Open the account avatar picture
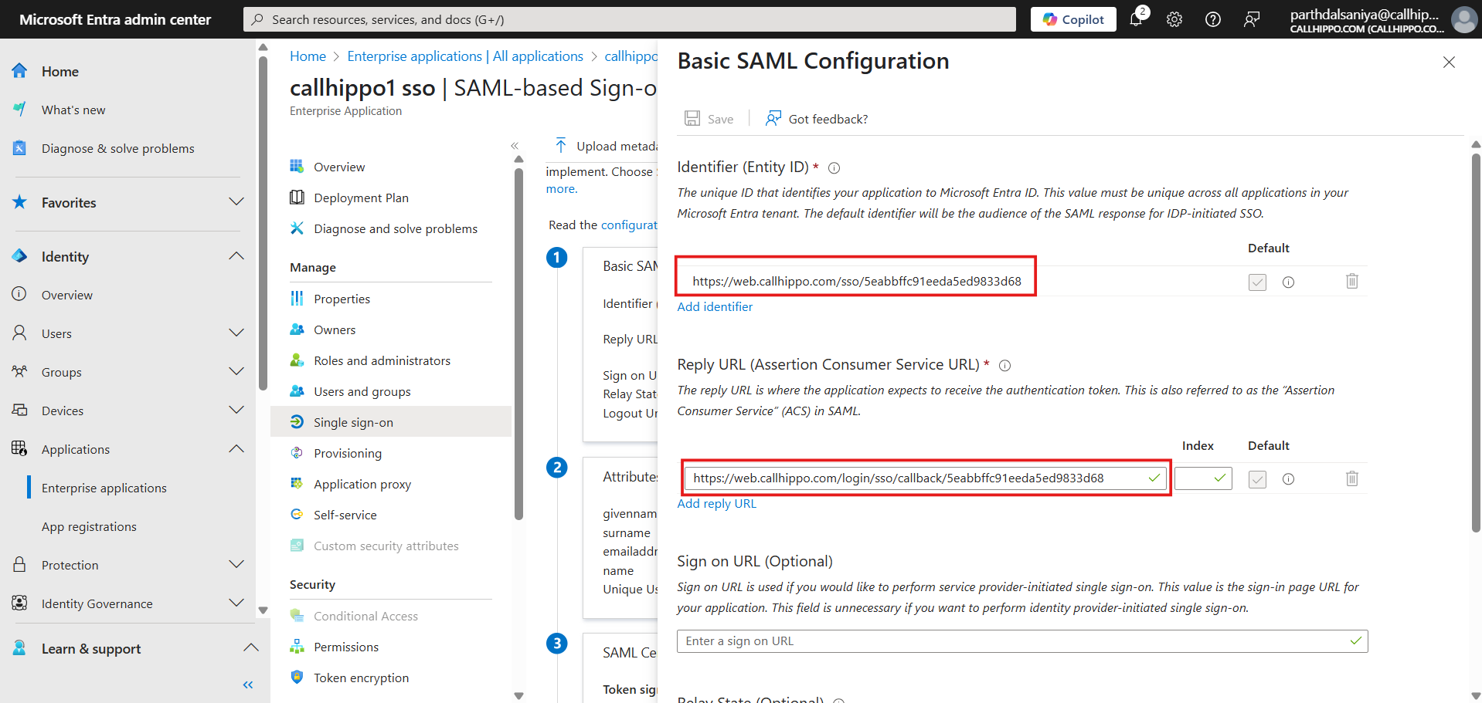 click(x=1463, y=19)
